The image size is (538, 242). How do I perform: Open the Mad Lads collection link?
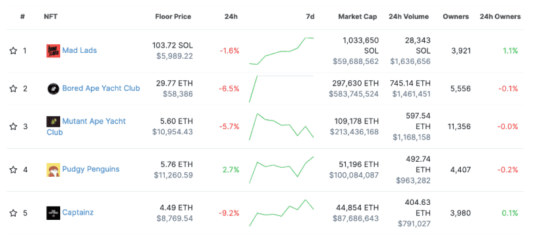coord(80,50)
